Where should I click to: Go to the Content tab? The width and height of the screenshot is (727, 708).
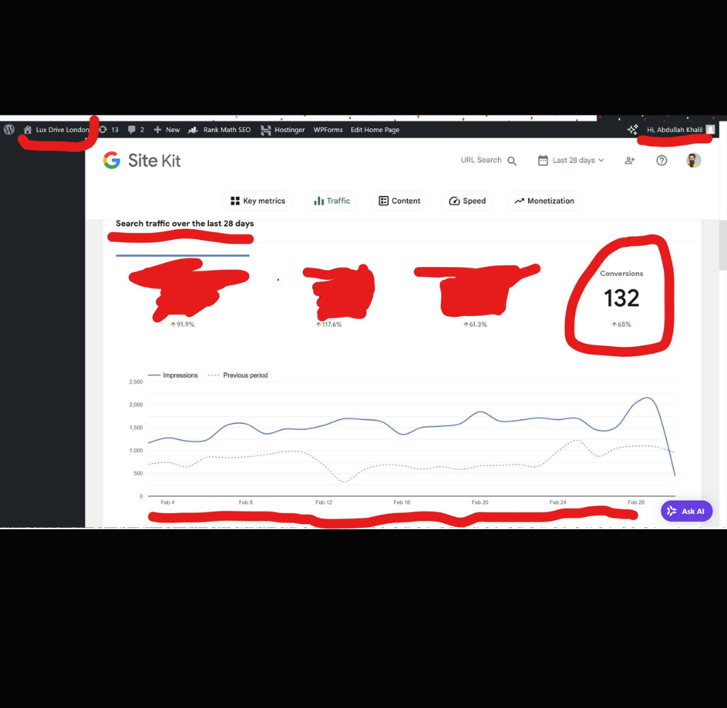(399, 201)
